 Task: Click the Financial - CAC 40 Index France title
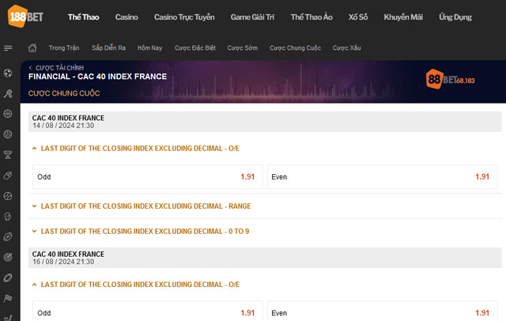point(97,77)
